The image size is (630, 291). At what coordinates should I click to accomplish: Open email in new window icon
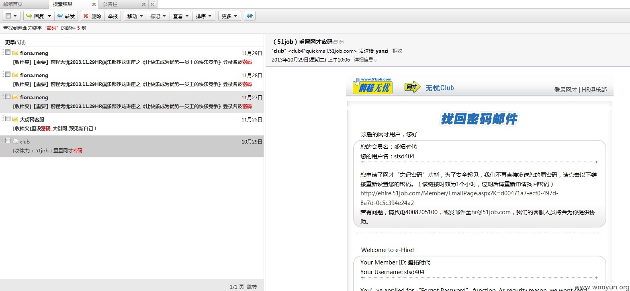point(336,42)
